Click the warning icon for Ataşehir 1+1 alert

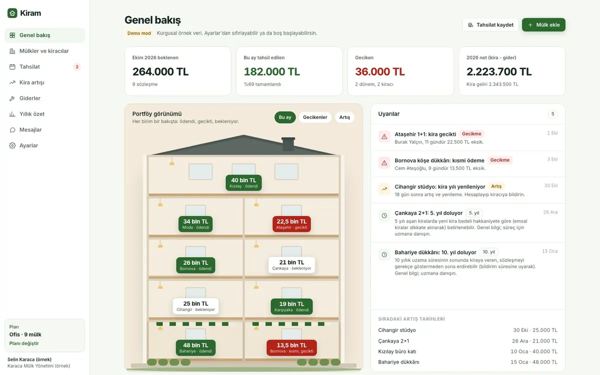384,136
